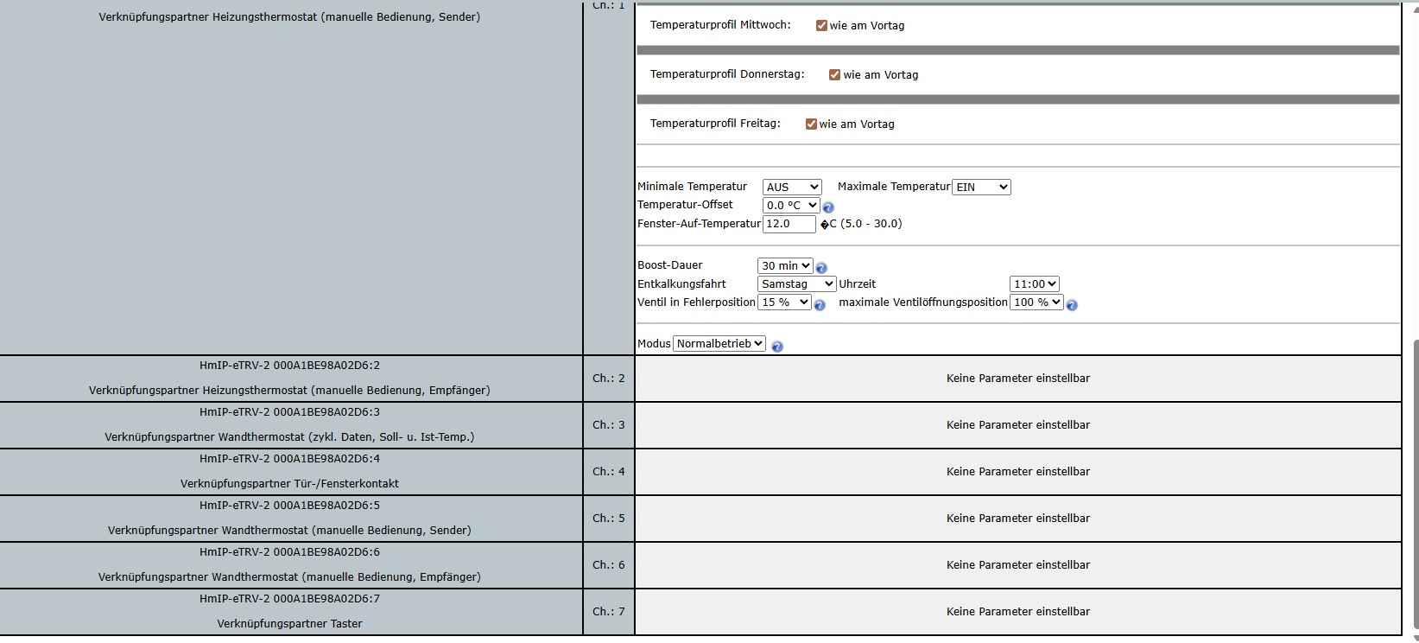Open the Uhrzeit time dropdown
This screenshot has width=1419, height=643.
pos(1034,284)
